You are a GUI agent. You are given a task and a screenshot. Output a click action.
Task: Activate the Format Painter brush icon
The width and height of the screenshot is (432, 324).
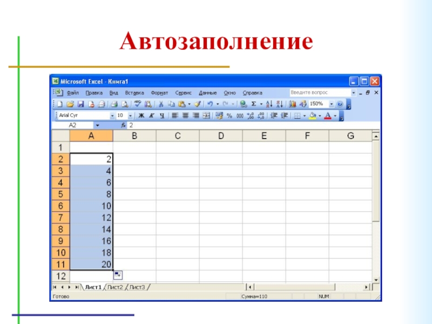pos(197,104)
